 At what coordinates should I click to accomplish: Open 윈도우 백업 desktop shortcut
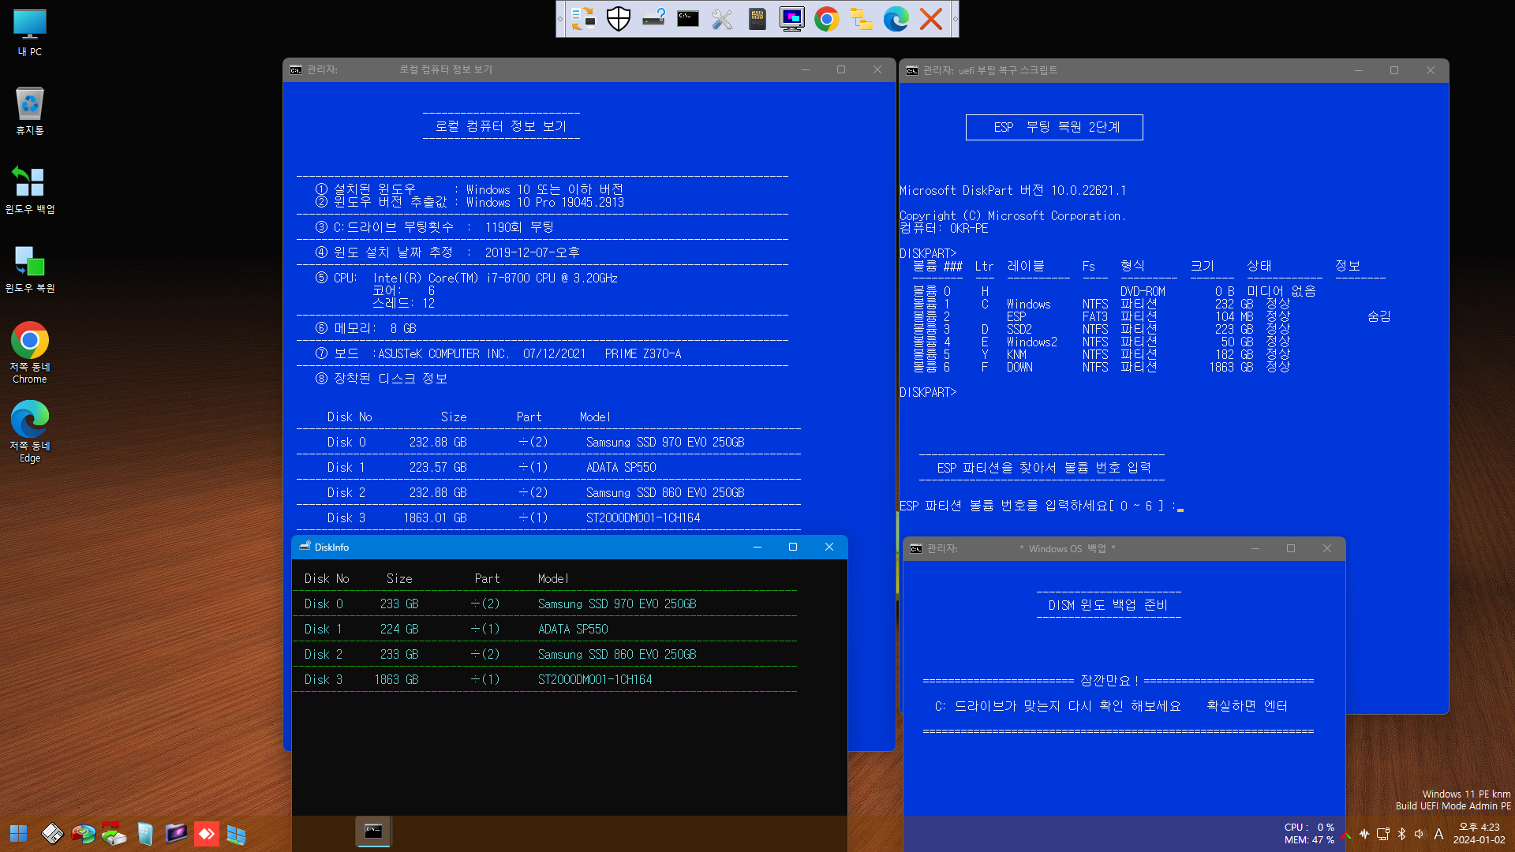point(30,190)
